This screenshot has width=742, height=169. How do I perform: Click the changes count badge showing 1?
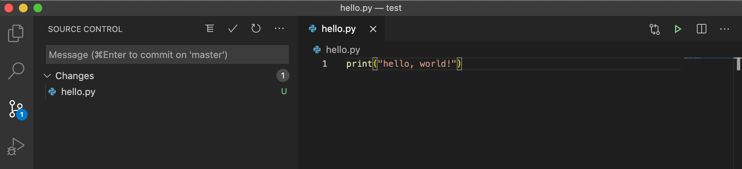point(283,76)
